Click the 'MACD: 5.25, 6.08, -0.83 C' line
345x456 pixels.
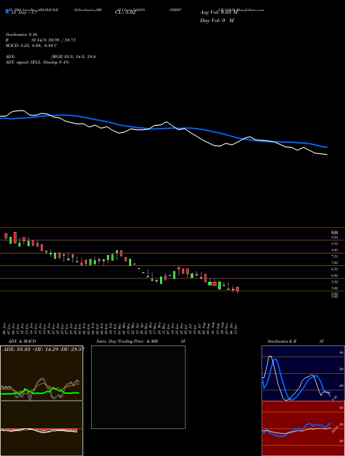31,46
